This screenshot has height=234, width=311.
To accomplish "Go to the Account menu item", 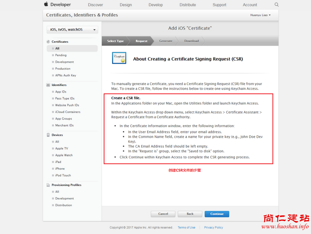I will 250,5.
